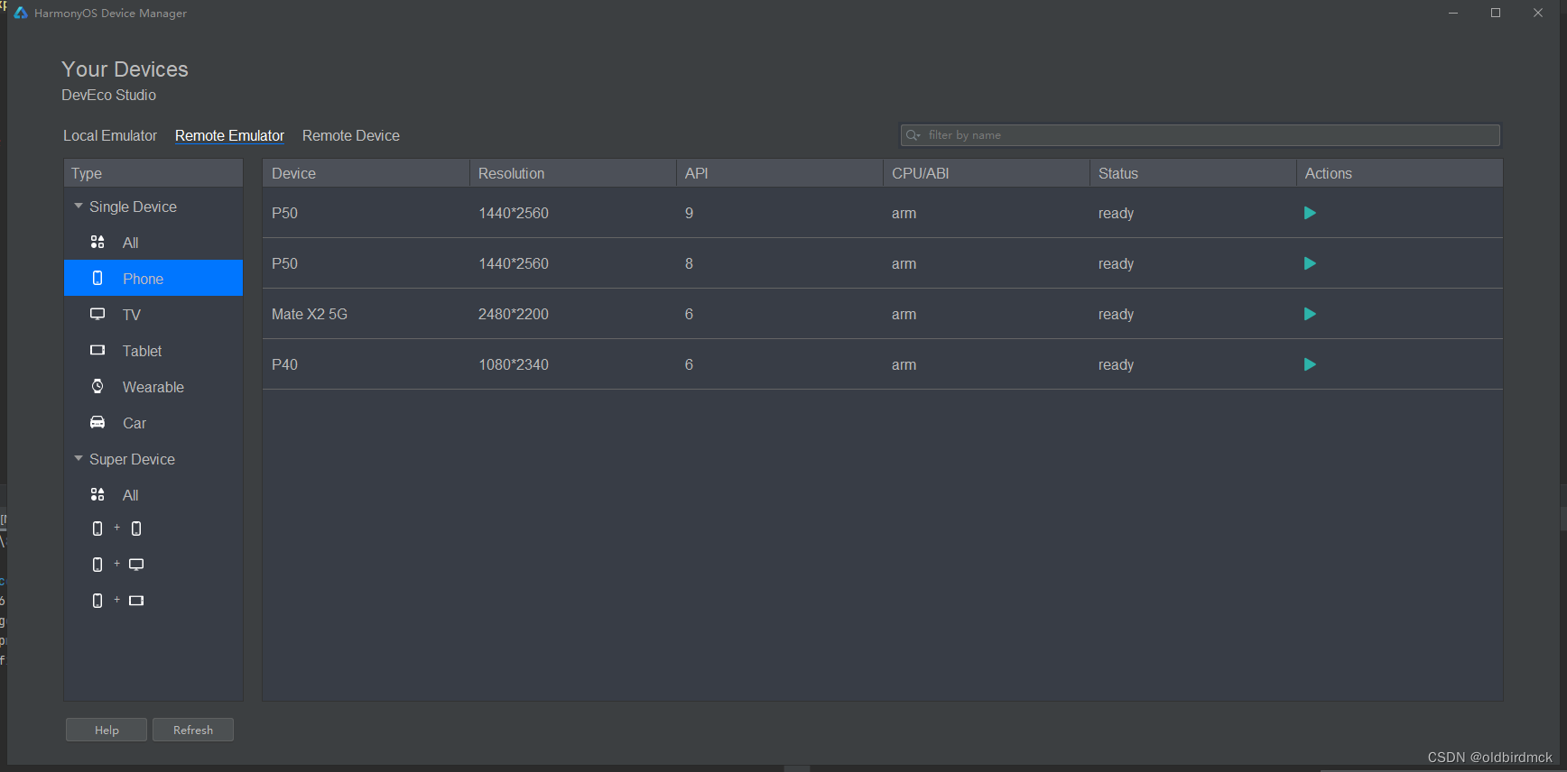Screen dimensions: 1567x772
Task: Select the Phone label in type list
Action: pos(143,279)
